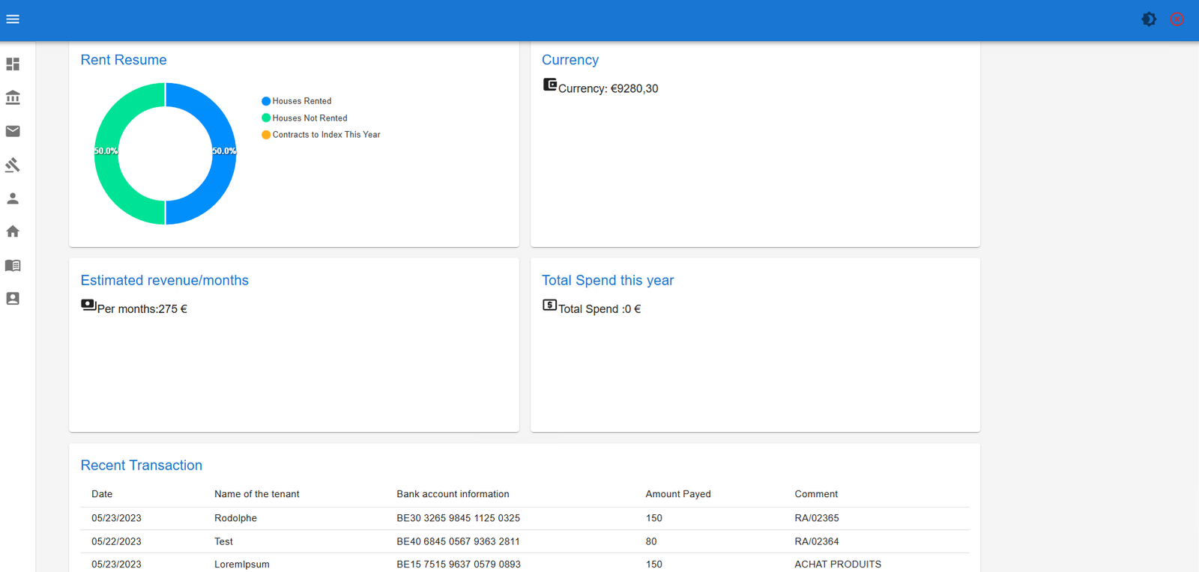Open the hamburger navigation menu

[x=13, y=19]
